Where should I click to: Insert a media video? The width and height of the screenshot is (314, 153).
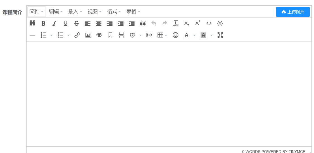(149, 35)
